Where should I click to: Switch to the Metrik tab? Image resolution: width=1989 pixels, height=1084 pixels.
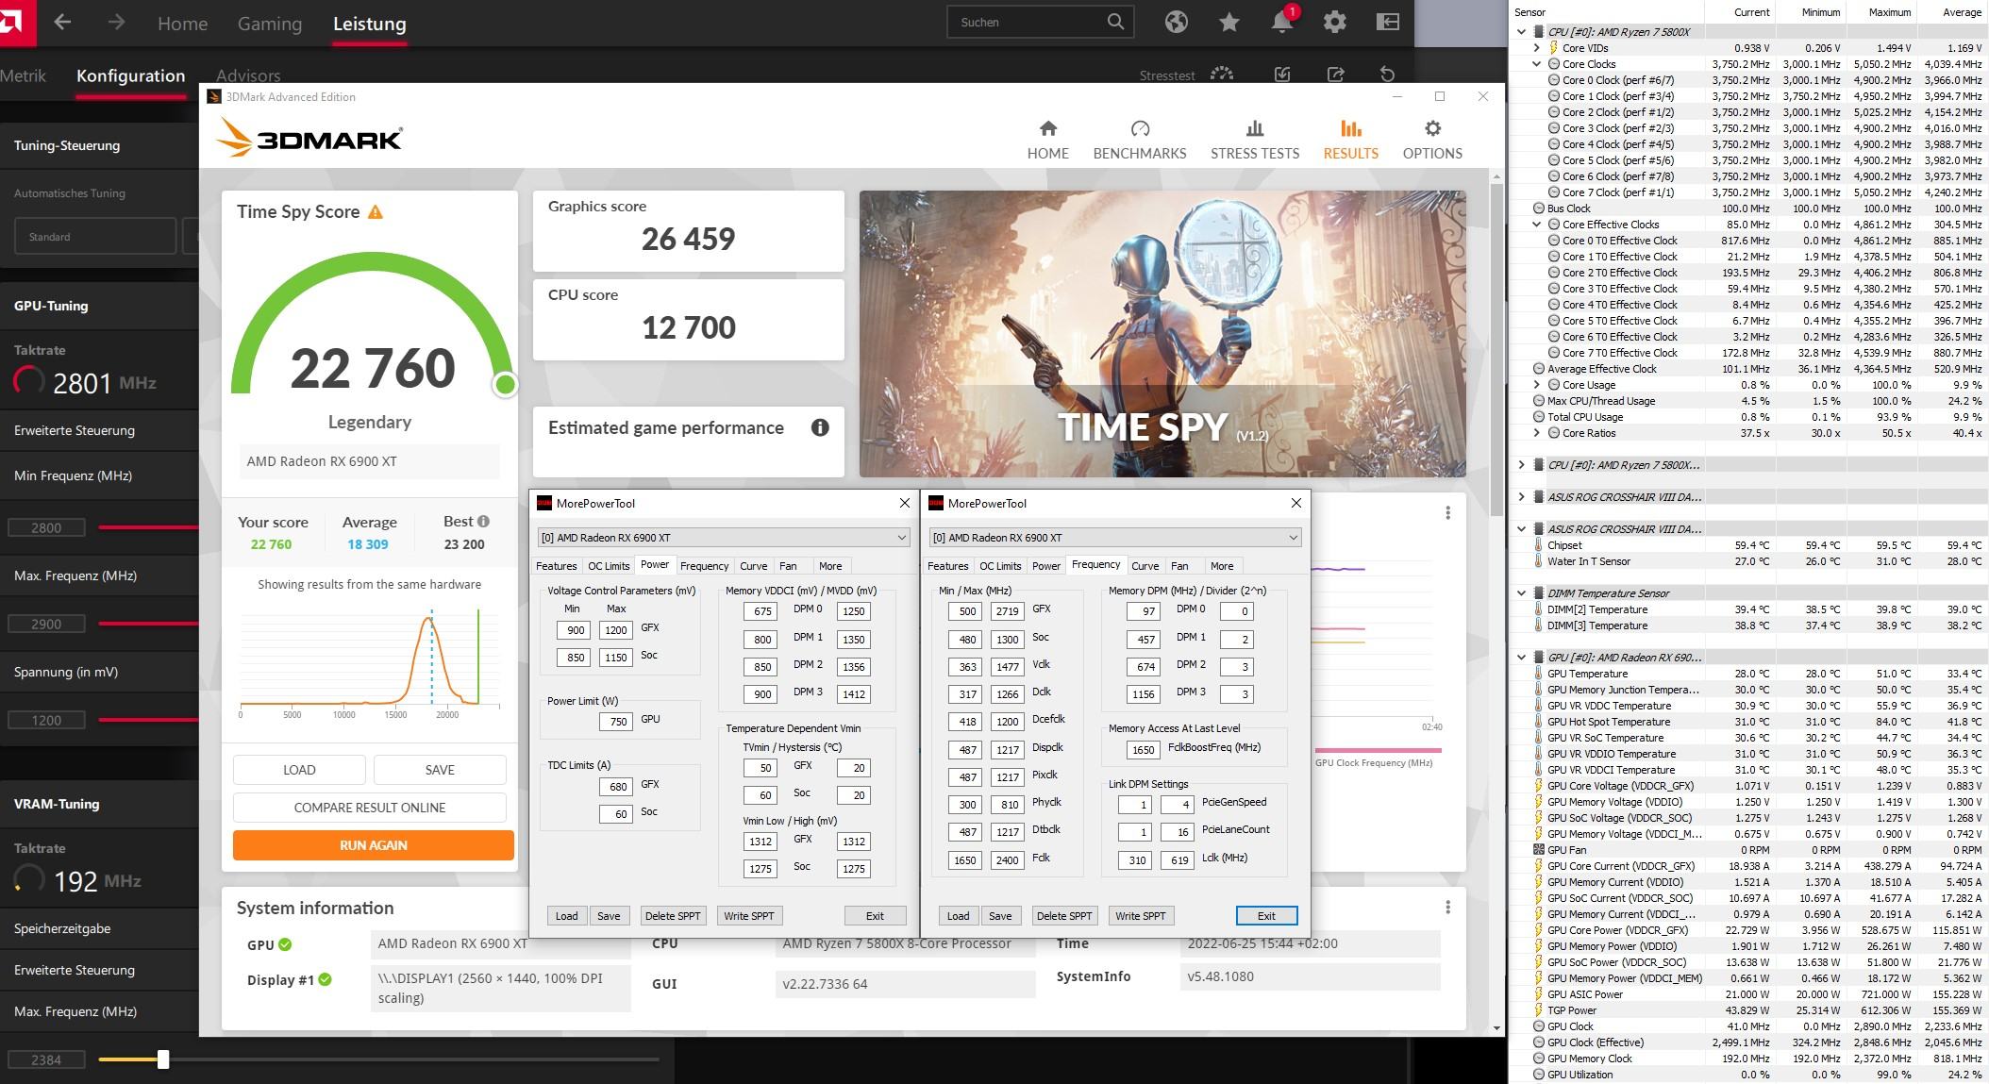point(23,75)
